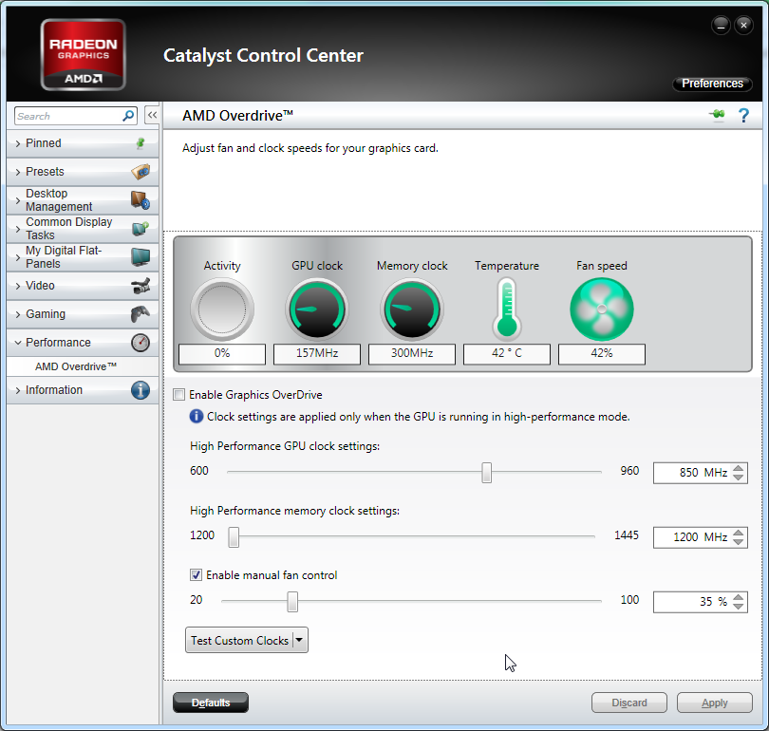Click the green pin icon beside Pinned
Viewport: 769px width, 731px height.
click(141, 143)
